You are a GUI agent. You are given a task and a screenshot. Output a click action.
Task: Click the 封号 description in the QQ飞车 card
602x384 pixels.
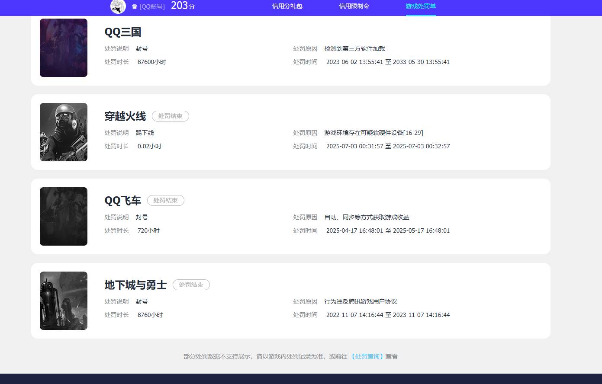coord(142,217)
